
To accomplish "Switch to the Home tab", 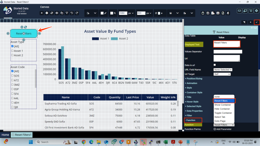I will point(5,135).
